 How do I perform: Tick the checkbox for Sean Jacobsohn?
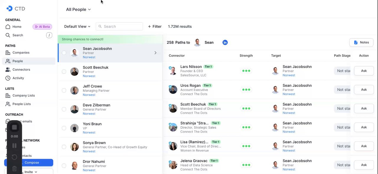[64, 53]
